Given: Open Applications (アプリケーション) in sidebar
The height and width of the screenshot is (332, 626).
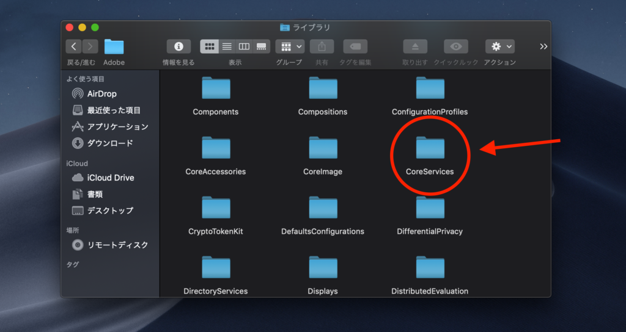Looking at the screenshot, I should pyautogui.click(x=110, y=127).
